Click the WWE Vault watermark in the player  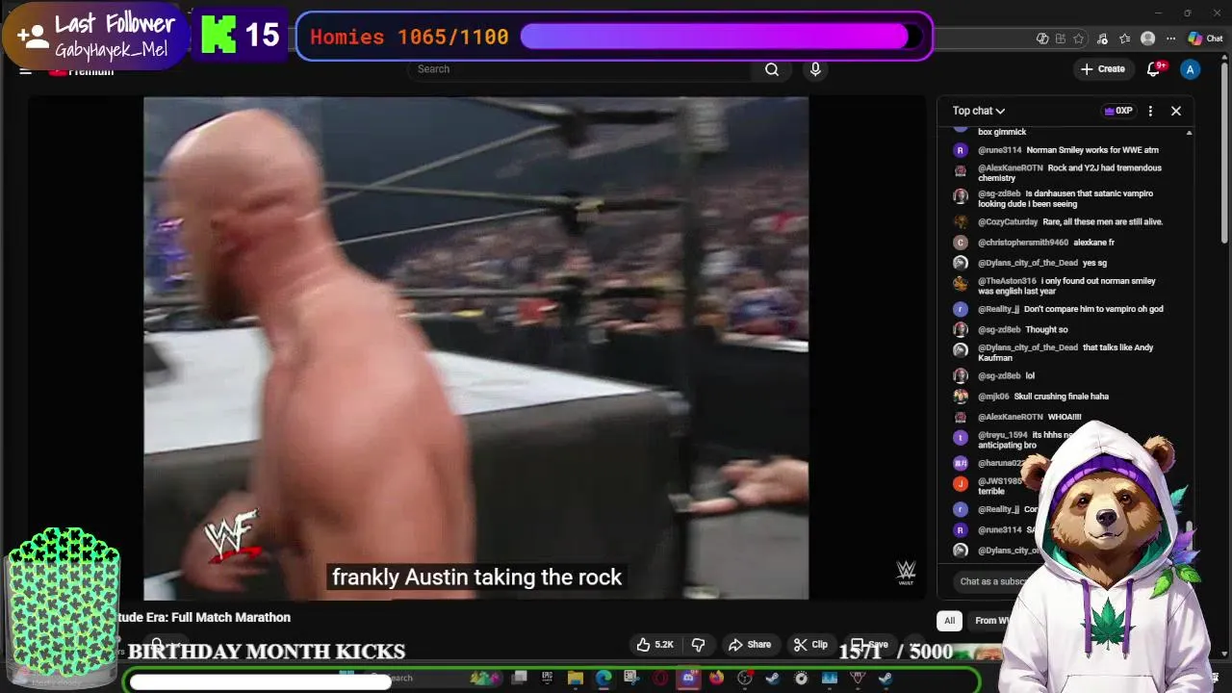(906, 573)
